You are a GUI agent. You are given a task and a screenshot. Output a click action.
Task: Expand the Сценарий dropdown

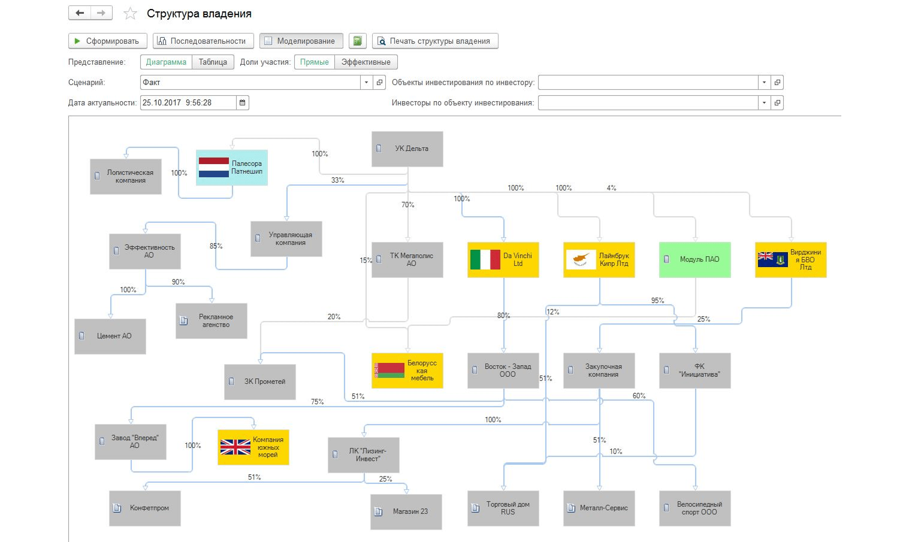point(366,82)
